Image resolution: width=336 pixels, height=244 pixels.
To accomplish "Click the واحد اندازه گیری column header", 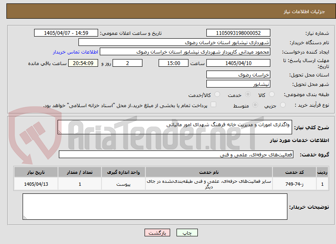I will coord(123,172).
